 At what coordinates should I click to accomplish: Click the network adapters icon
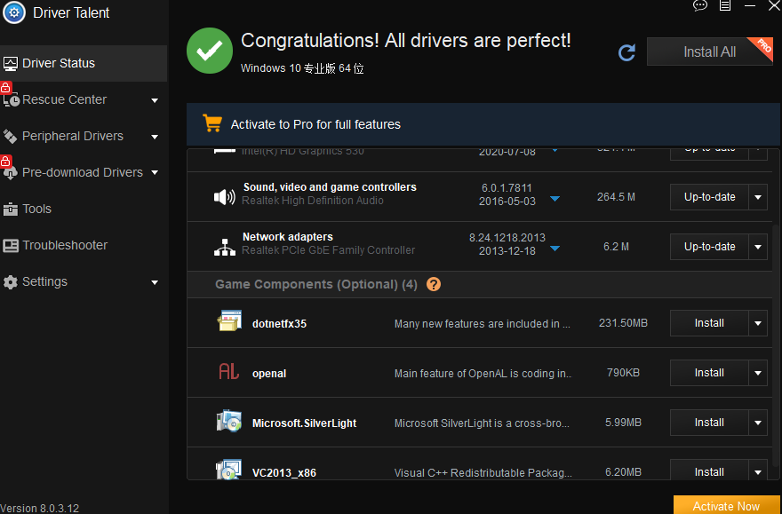coord(225,247)
